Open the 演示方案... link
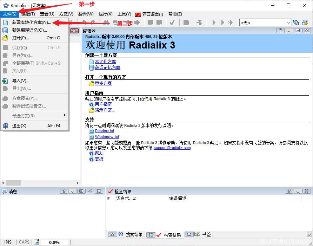The image size is (313, 246). coord(105,110)
